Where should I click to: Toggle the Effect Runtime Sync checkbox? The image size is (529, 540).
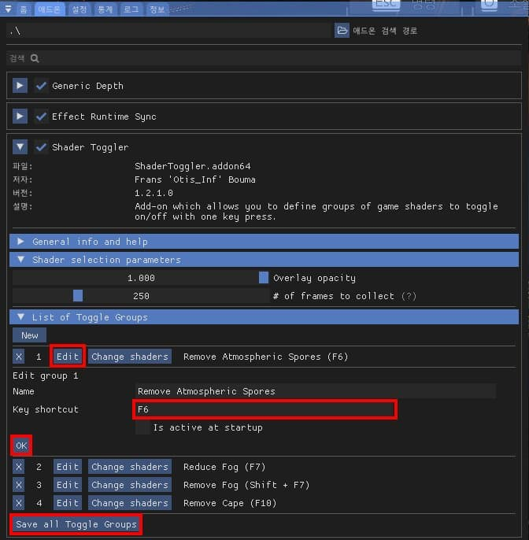click(x=41, y=116)
